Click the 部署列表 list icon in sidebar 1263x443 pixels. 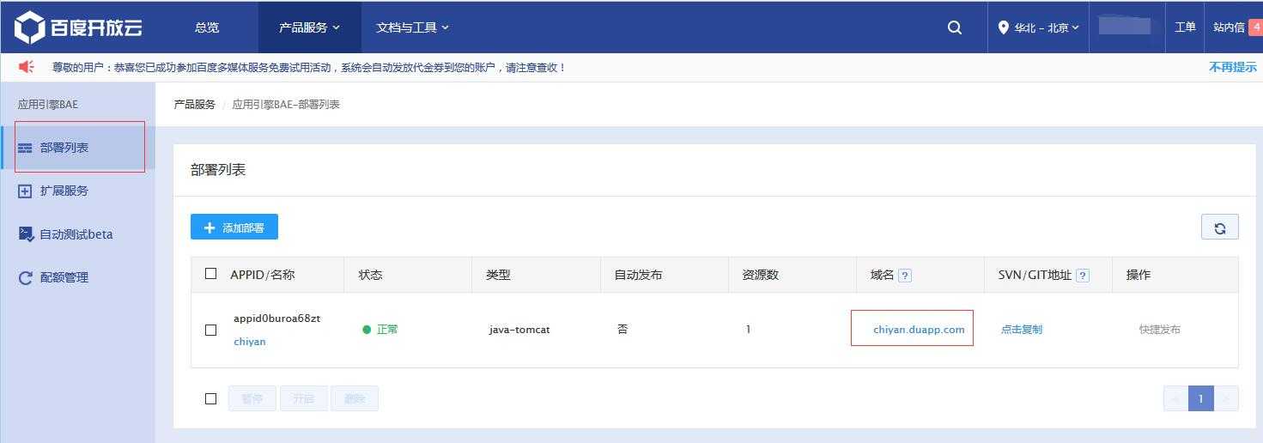[x=25, y=148]
